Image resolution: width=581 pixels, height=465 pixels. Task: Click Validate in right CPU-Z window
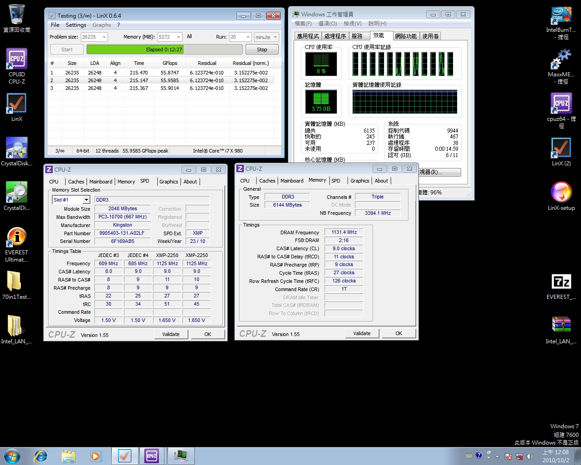click(362, 333)
